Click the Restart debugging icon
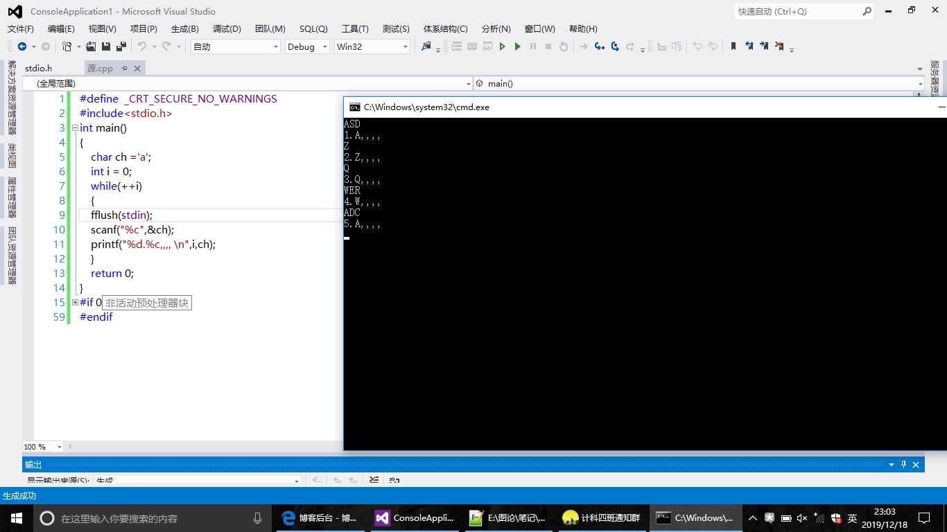947x532 pixels. (564, 46)
